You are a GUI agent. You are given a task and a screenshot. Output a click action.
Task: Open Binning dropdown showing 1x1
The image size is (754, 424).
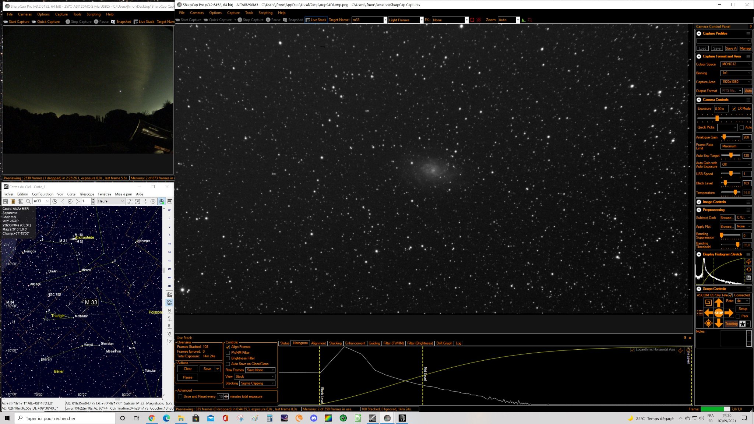coord(736,73)
